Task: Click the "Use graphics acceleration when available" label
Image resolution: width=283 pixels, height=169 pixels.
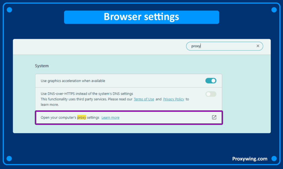Action: 73,81
